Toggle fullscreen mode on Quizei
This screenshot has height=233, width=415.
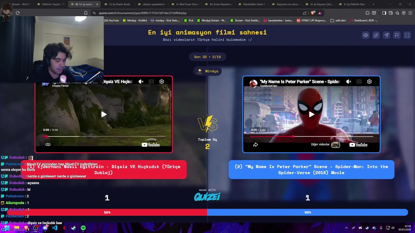pyautogui.click(x=407, y=35)
